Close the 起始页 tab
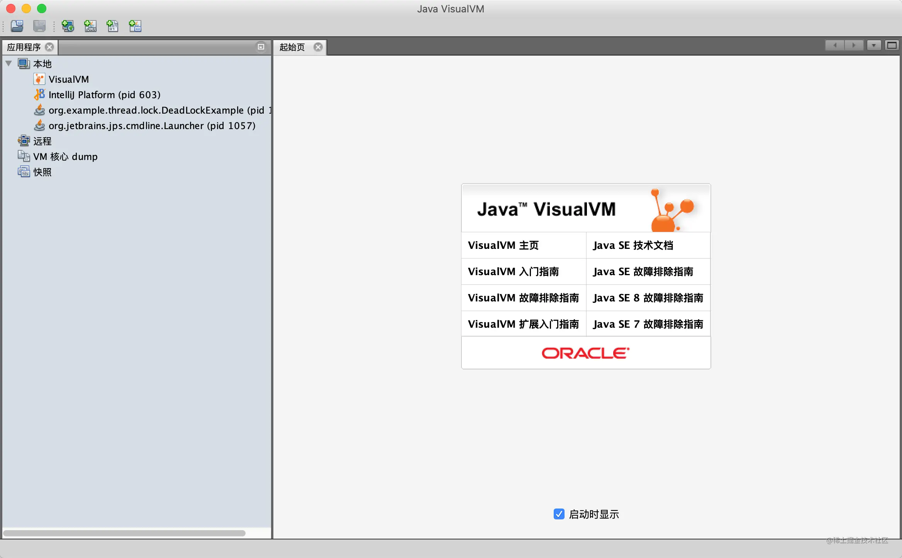This screenshot has height=558, width=902. tap(318, 47)
